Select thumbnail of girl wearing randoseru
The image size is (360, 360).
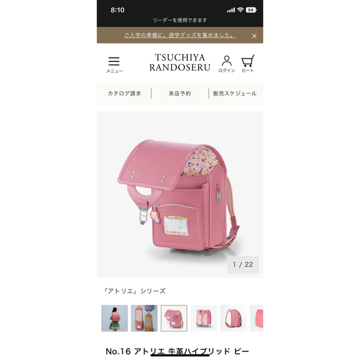click(x=114, y=318)
